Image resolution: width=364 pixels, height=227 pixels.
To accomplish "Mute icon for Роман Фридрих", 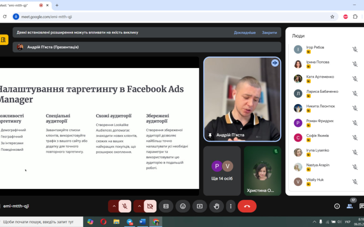I will coord(355,123).
